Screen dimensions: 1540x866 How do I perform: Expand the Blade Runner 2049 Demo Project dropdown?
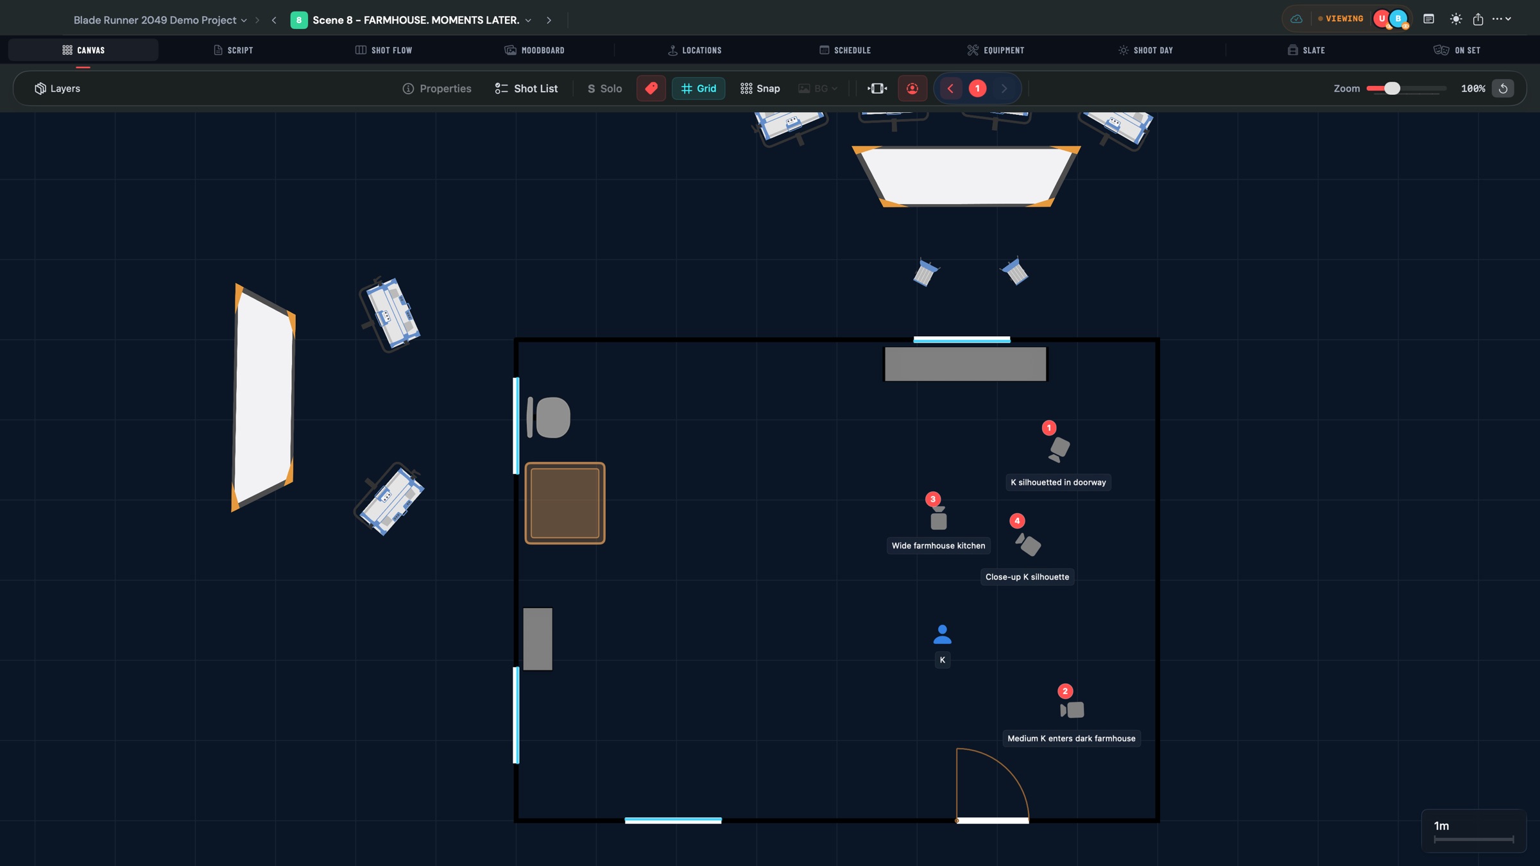(x=244, y=20)
